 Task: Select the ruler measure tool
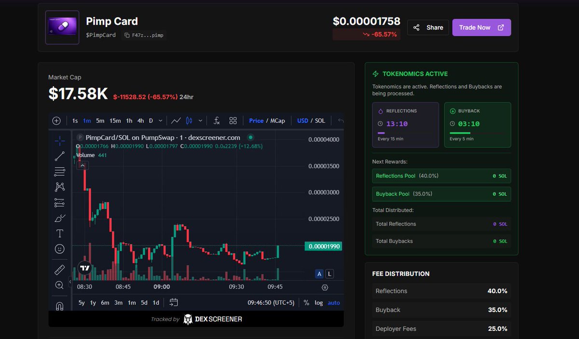coord(59,269)
